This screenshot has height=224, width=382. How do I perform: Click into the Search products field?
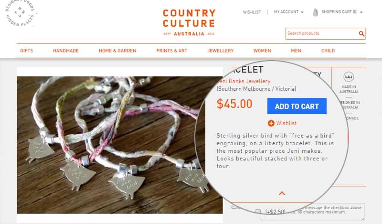coord(321,34)
